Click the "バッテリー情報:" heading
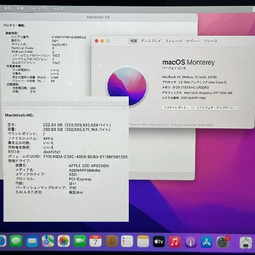This screenshot has height=255, width=255. pyautogui.click(x=14, y=25)
